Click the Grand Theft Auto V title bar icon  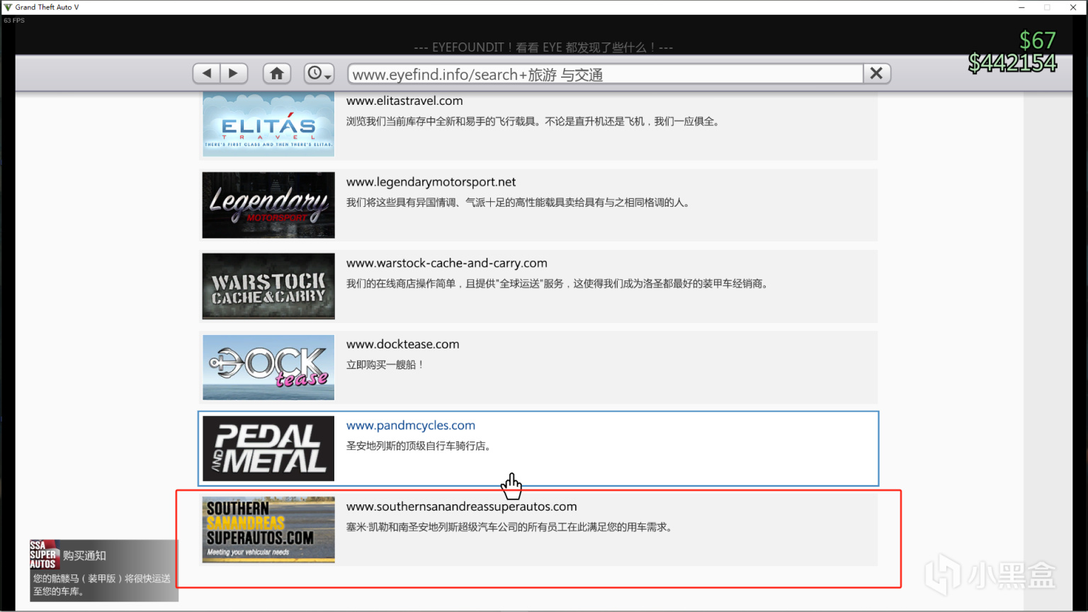pos(8,7)
